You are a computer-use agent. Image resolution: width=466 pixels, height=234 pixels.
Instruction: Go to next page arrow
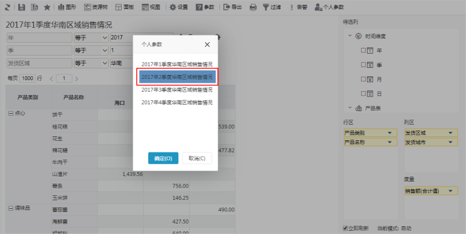76,79
